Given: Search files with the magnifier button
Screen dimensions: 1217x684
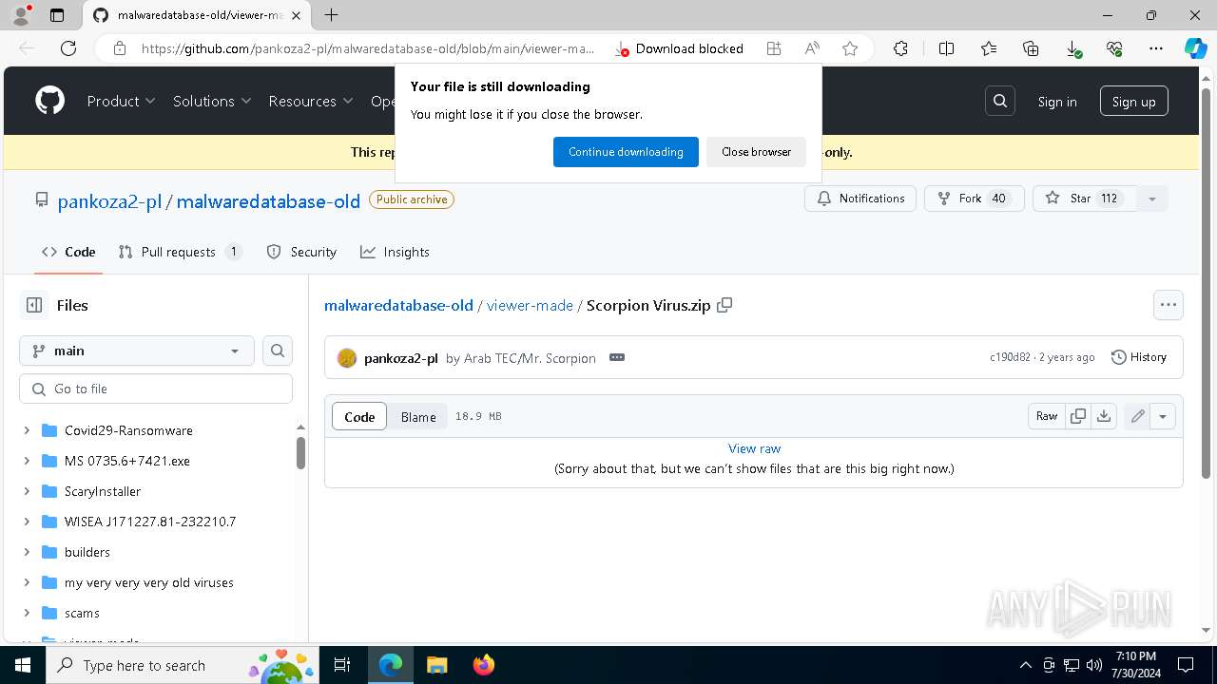Looking at the screenshot, I should [x=278, y=351].
